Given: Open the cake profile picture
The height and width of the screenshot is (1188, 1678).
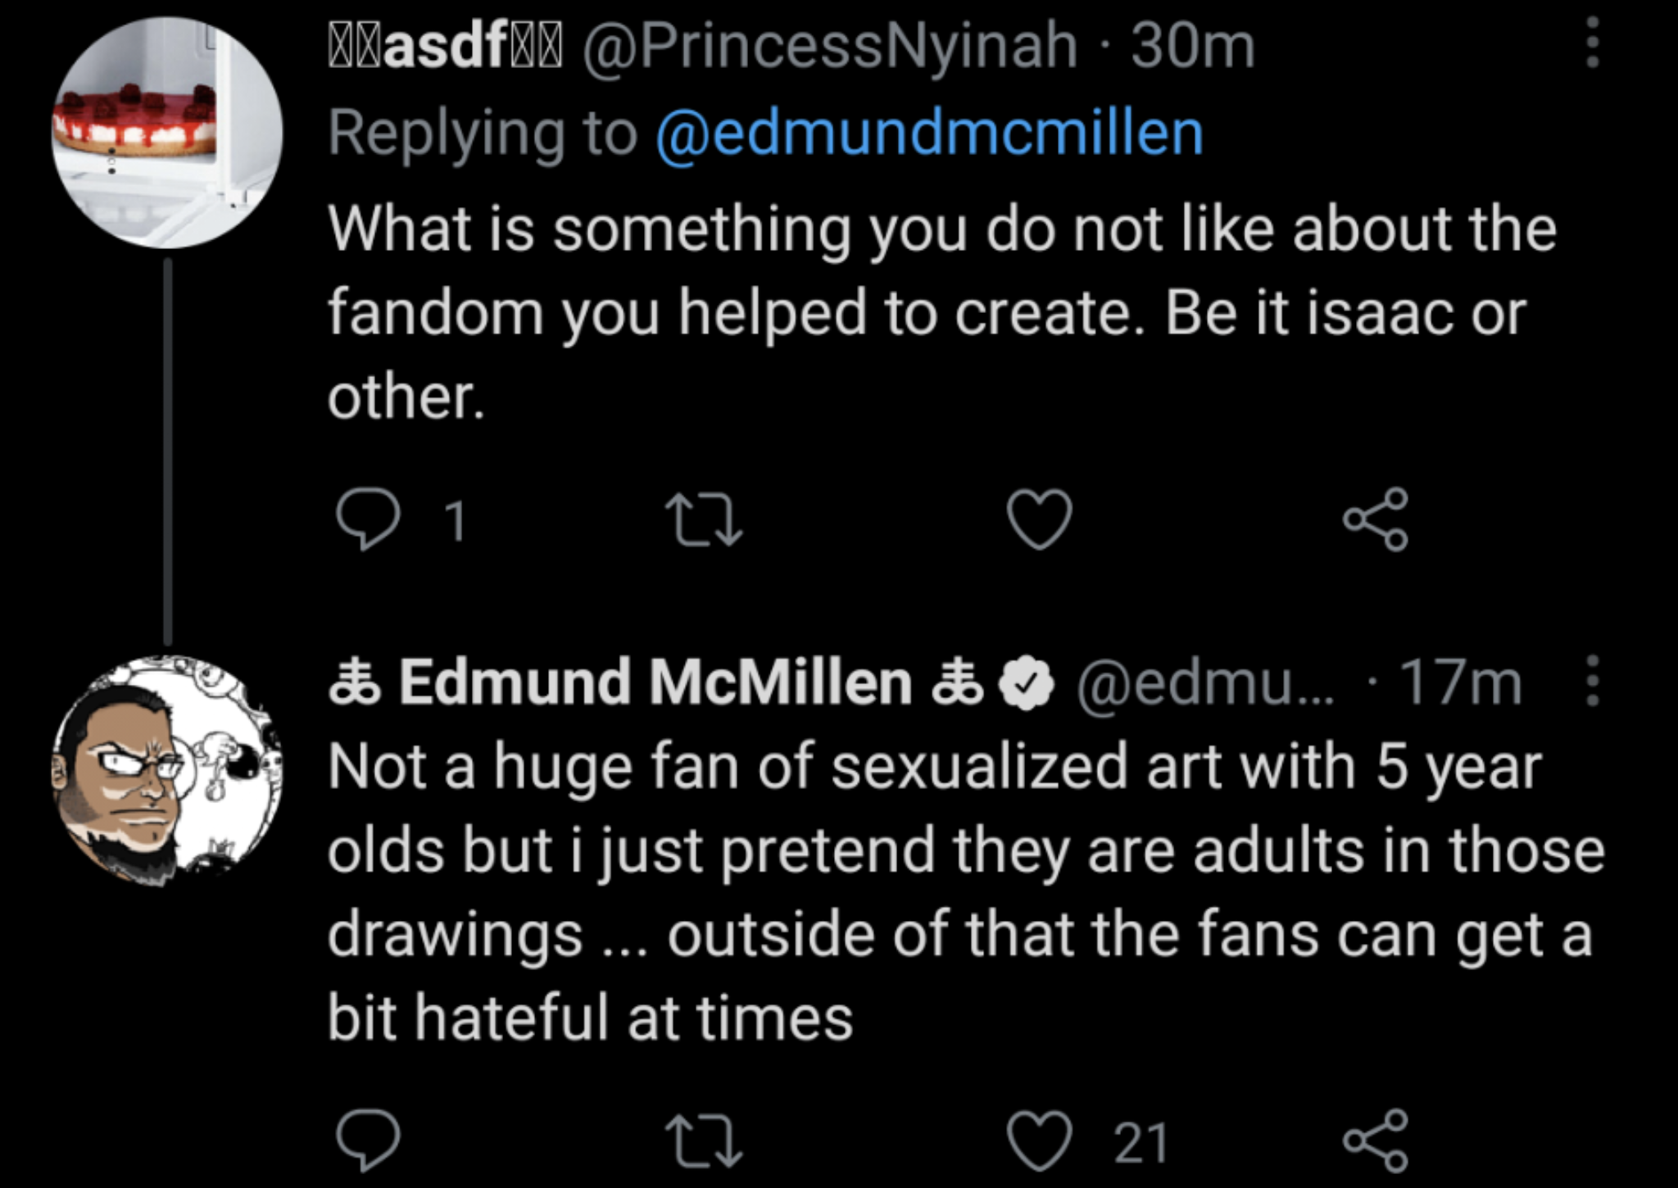Looking at the screenshot, I should point(167,133).
